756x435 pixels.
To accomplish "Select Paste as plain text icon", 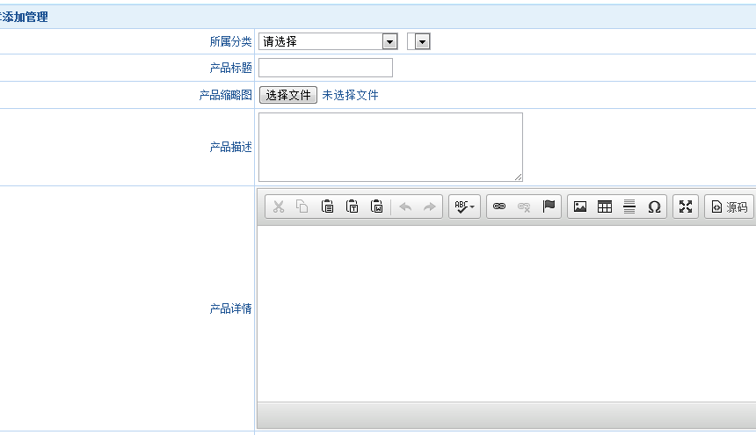I will (352, 207).
